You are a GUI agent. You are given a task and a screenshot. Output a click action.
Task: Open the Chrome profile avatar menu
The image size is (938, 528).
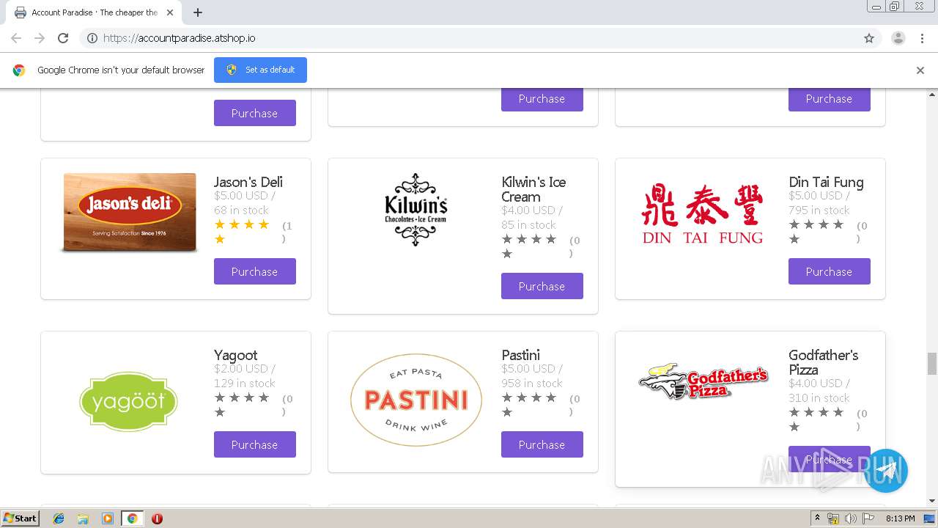point(898,38)
